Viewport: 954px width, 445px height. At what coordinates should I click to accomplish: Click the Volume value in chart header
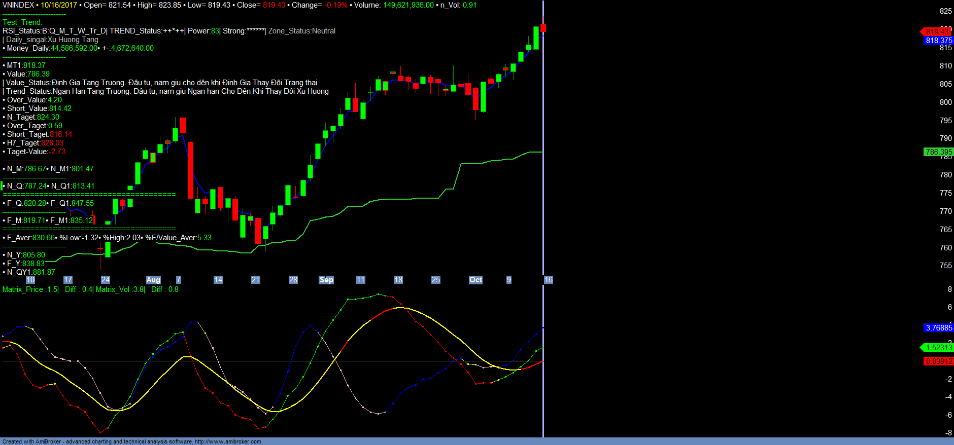click(x=408, y=5)
